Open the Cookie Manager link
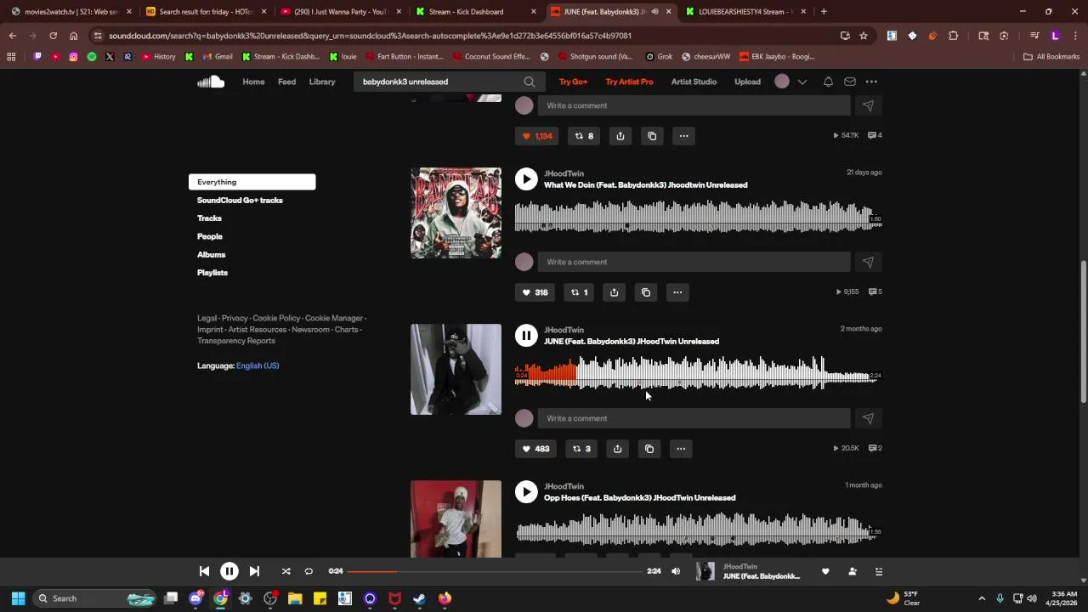Image resolution: width=1088 pixels, height=612 pixels. pyautogui.click(x=334, y=318)
